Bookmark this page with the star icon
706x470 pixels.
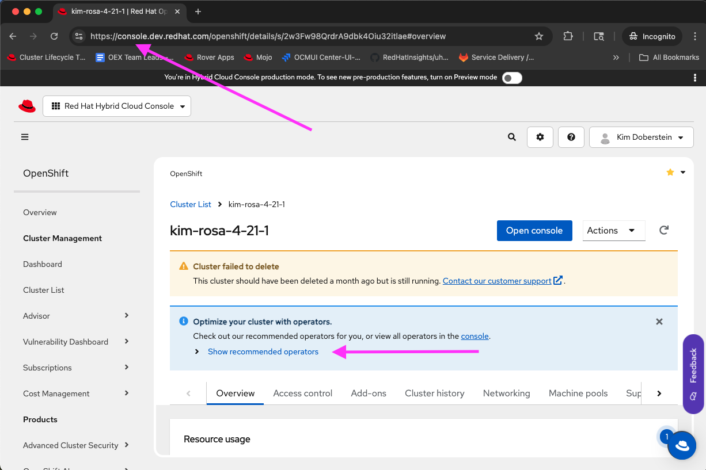pyautogui.click(x=539, y=36)
